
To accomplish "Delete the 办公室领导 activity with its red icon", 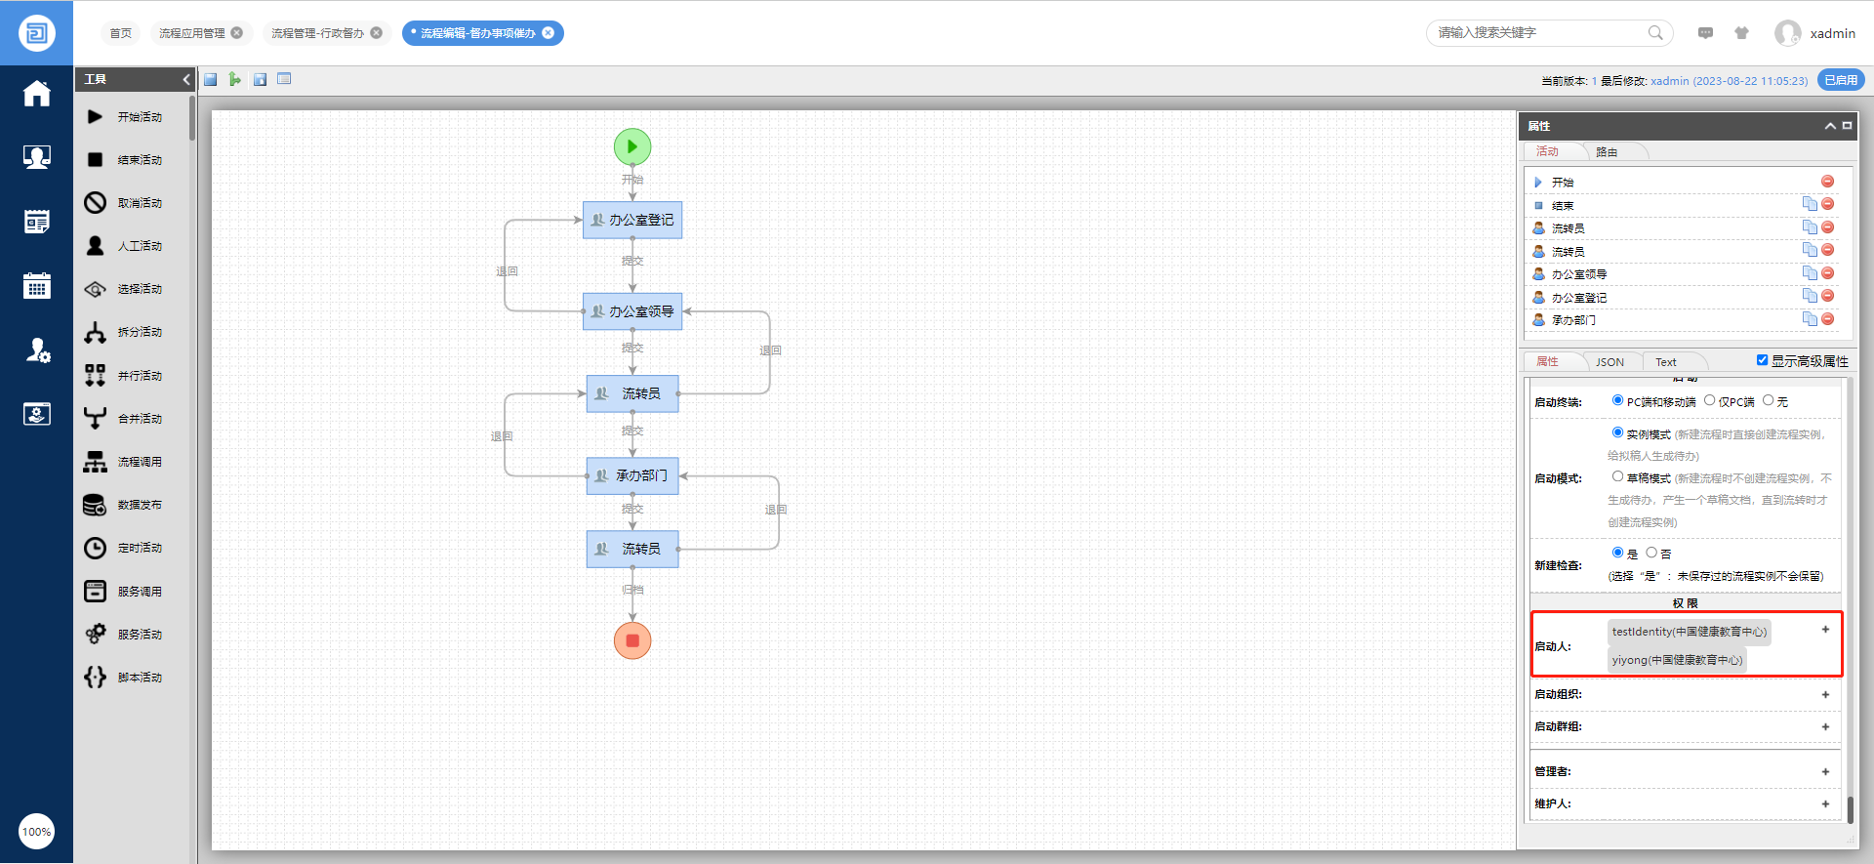I will 1828,273.
